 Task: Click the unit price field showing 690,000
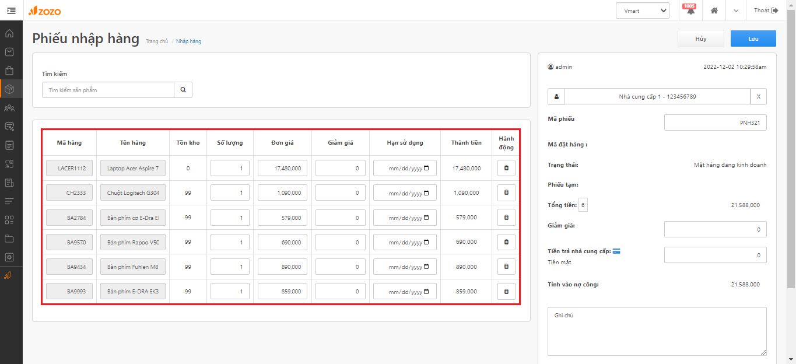pos(282,242)
